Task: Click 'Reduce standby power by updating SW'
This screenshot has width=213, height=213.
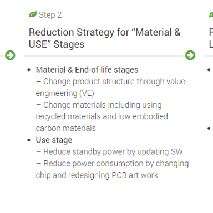Action: (109, 152)
